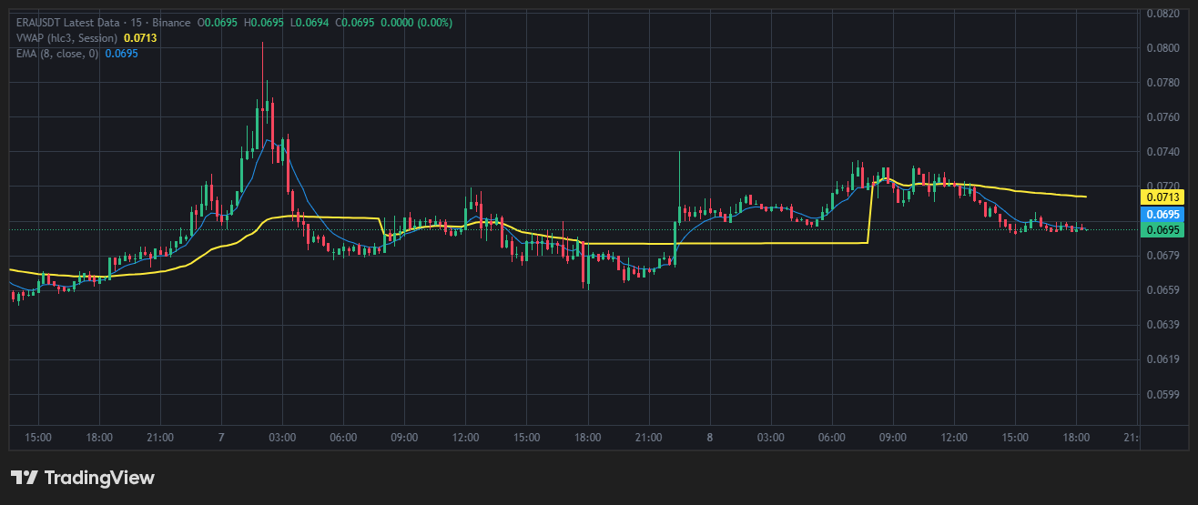The height and width of the screenshot is (505, 1198).
Task: Click the open value O0.0695 in the legend
Action: click(219, 22)
